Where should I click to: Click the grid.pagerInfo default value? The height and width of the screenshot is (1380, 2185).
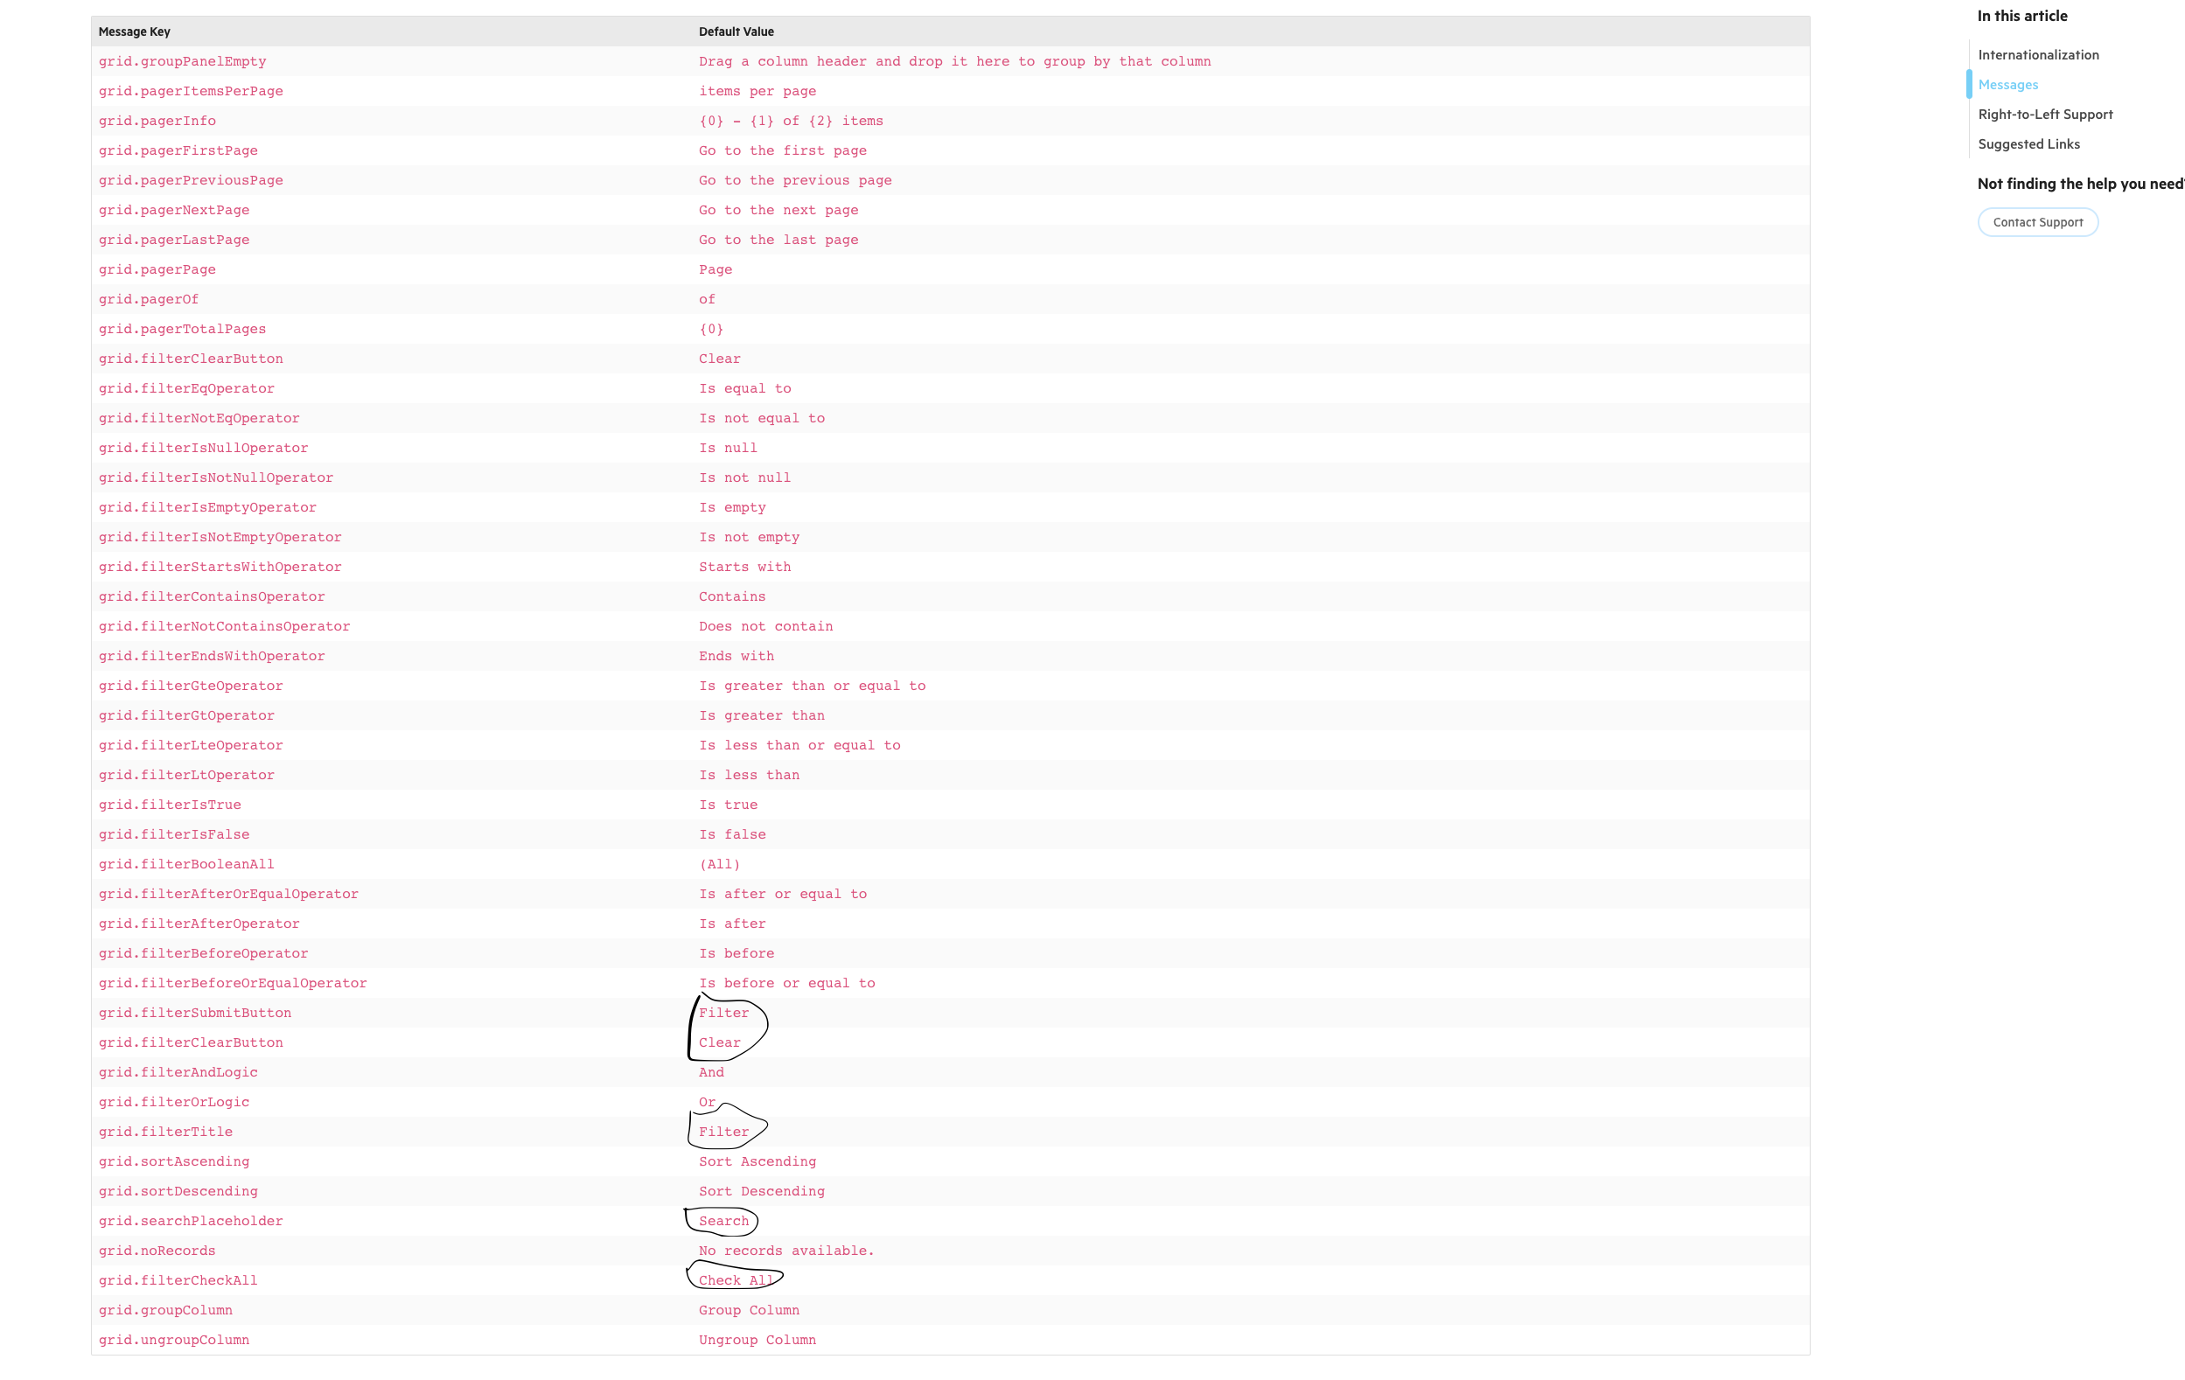(791, 122)
